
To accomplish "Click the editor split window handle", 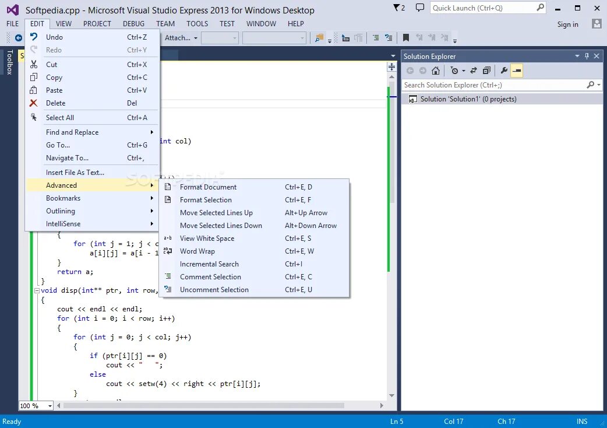I will [x=392, y=66].
